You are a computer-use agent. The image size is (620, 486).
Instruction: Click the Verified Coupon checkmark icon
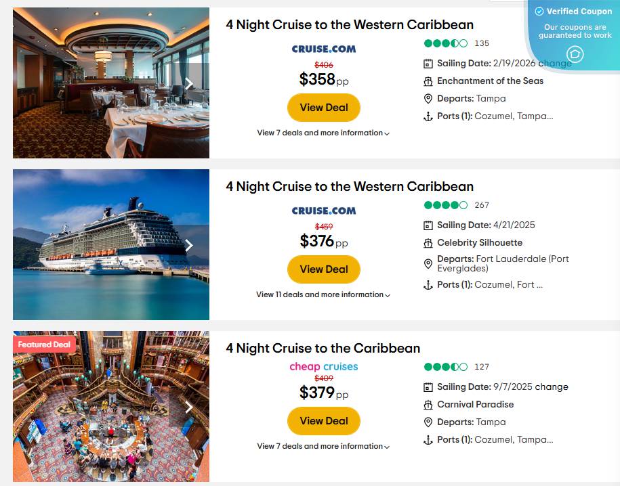(539, 11)
